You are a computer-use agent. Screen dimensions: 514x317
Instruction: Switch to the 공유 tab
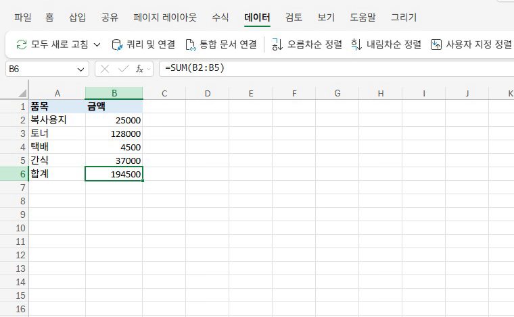click(x=110, y=17)
